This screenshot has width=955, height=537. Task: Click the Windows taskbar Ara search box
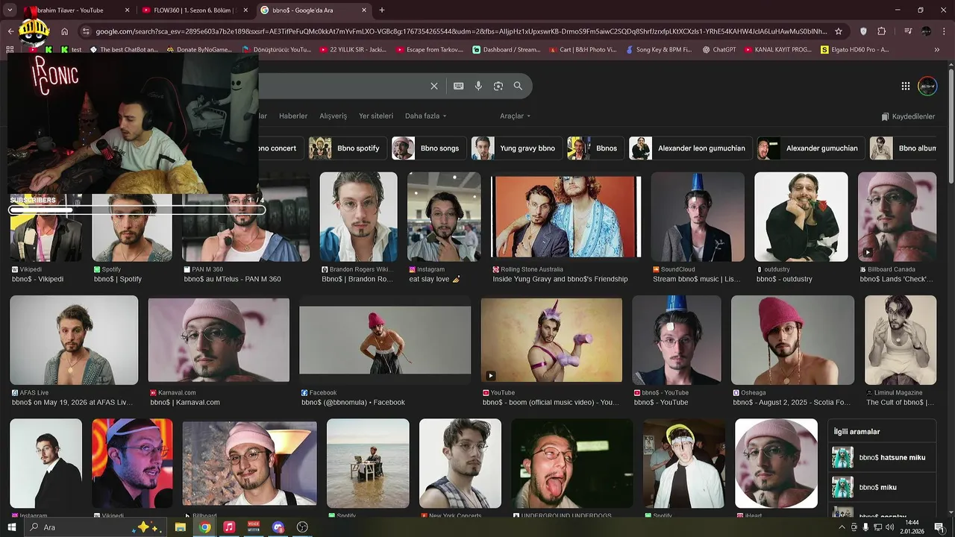tap(90, 527)
